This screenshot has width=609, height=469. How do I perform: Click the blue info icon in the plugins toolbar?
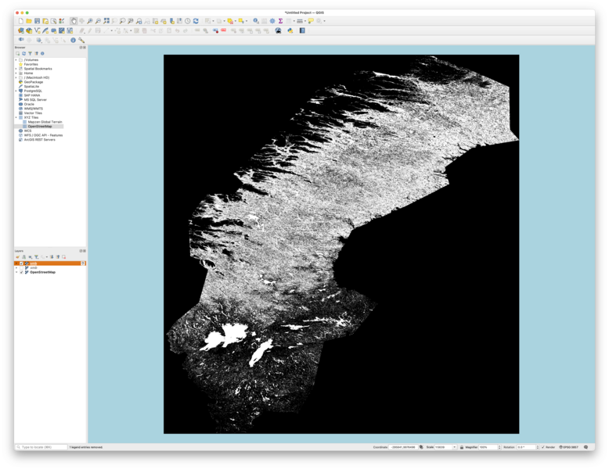(x=73, y=40)
